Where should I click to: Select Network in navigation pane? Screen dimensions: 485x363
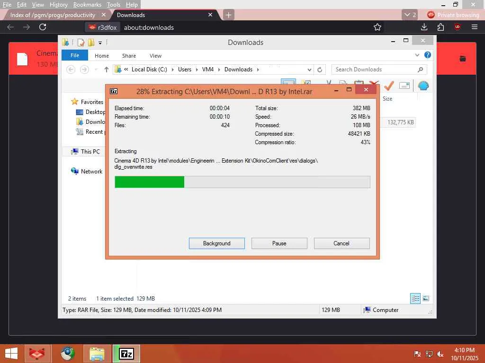(x=91, y=171)
